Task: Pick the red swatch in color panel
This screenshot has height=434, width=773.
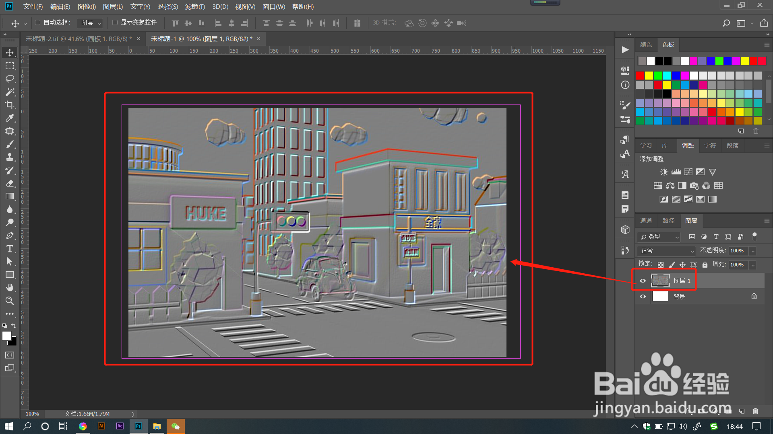Action: tap(640, 76)
